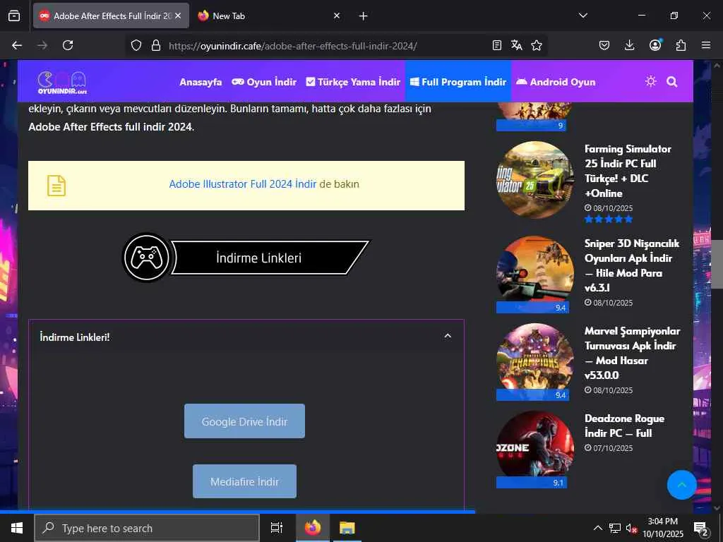Click the Mediafire İndir button
This screenshot has width=723, height=542.
tap(244, 481)
